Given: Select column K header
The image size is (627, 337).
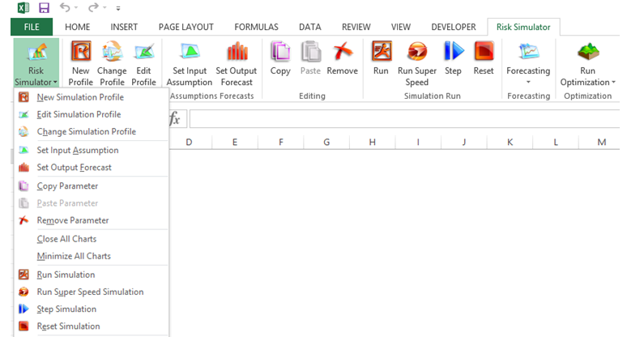Looking at the screenshot, I should click(510, 142).
